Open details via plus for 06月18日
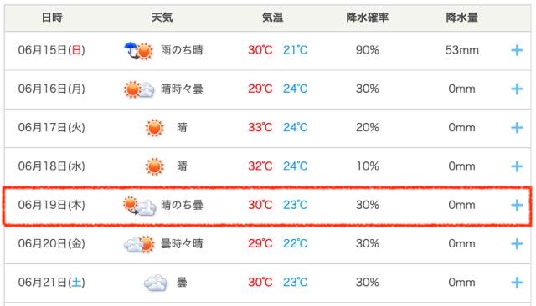536x306 pixels. 517,166
